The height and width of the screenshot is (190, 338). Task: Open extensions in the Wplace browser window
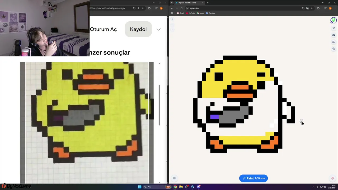click(x=318, y=8)
